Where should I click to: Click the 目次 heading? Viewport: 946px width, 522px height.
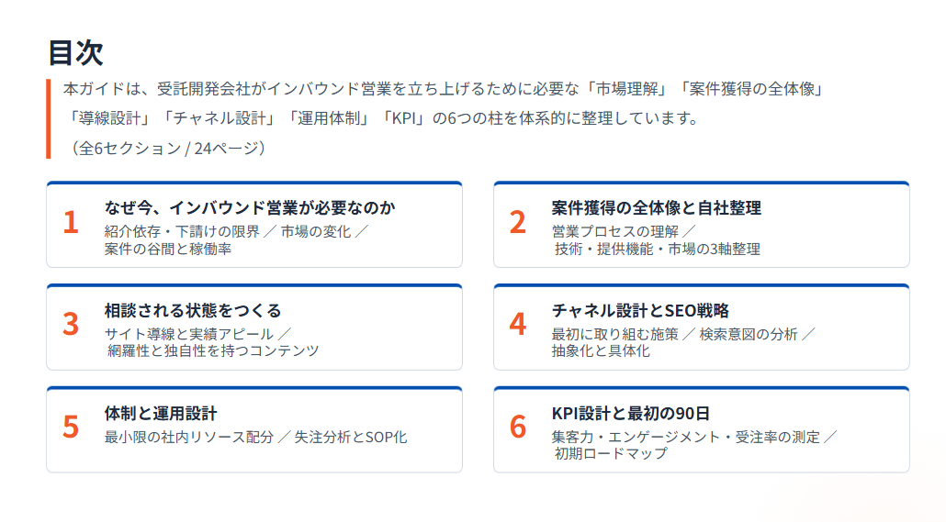tap(75, 53)
